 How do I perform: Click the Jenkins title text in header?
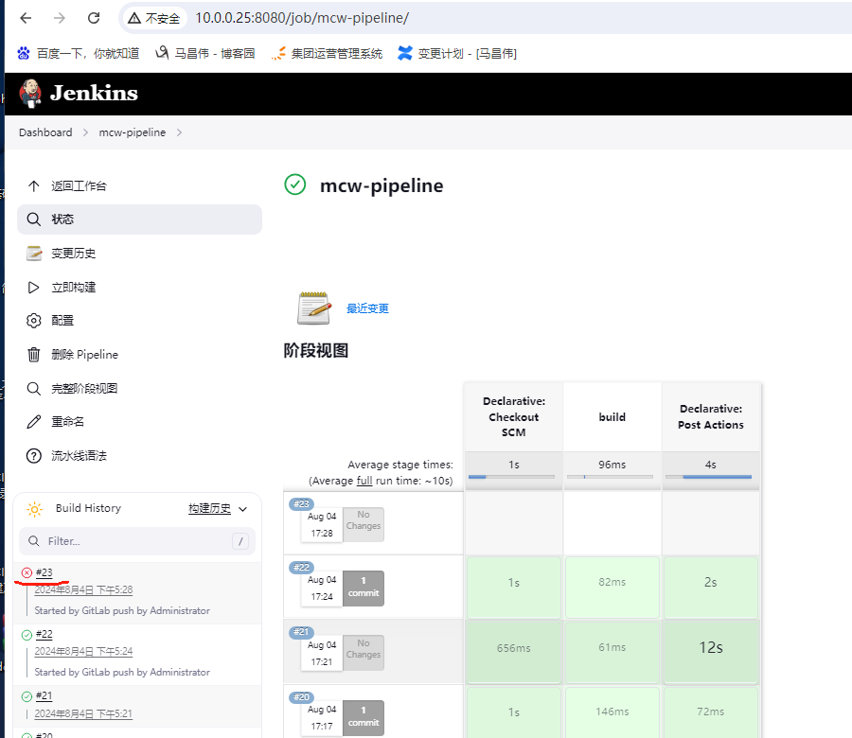[94, 94]
